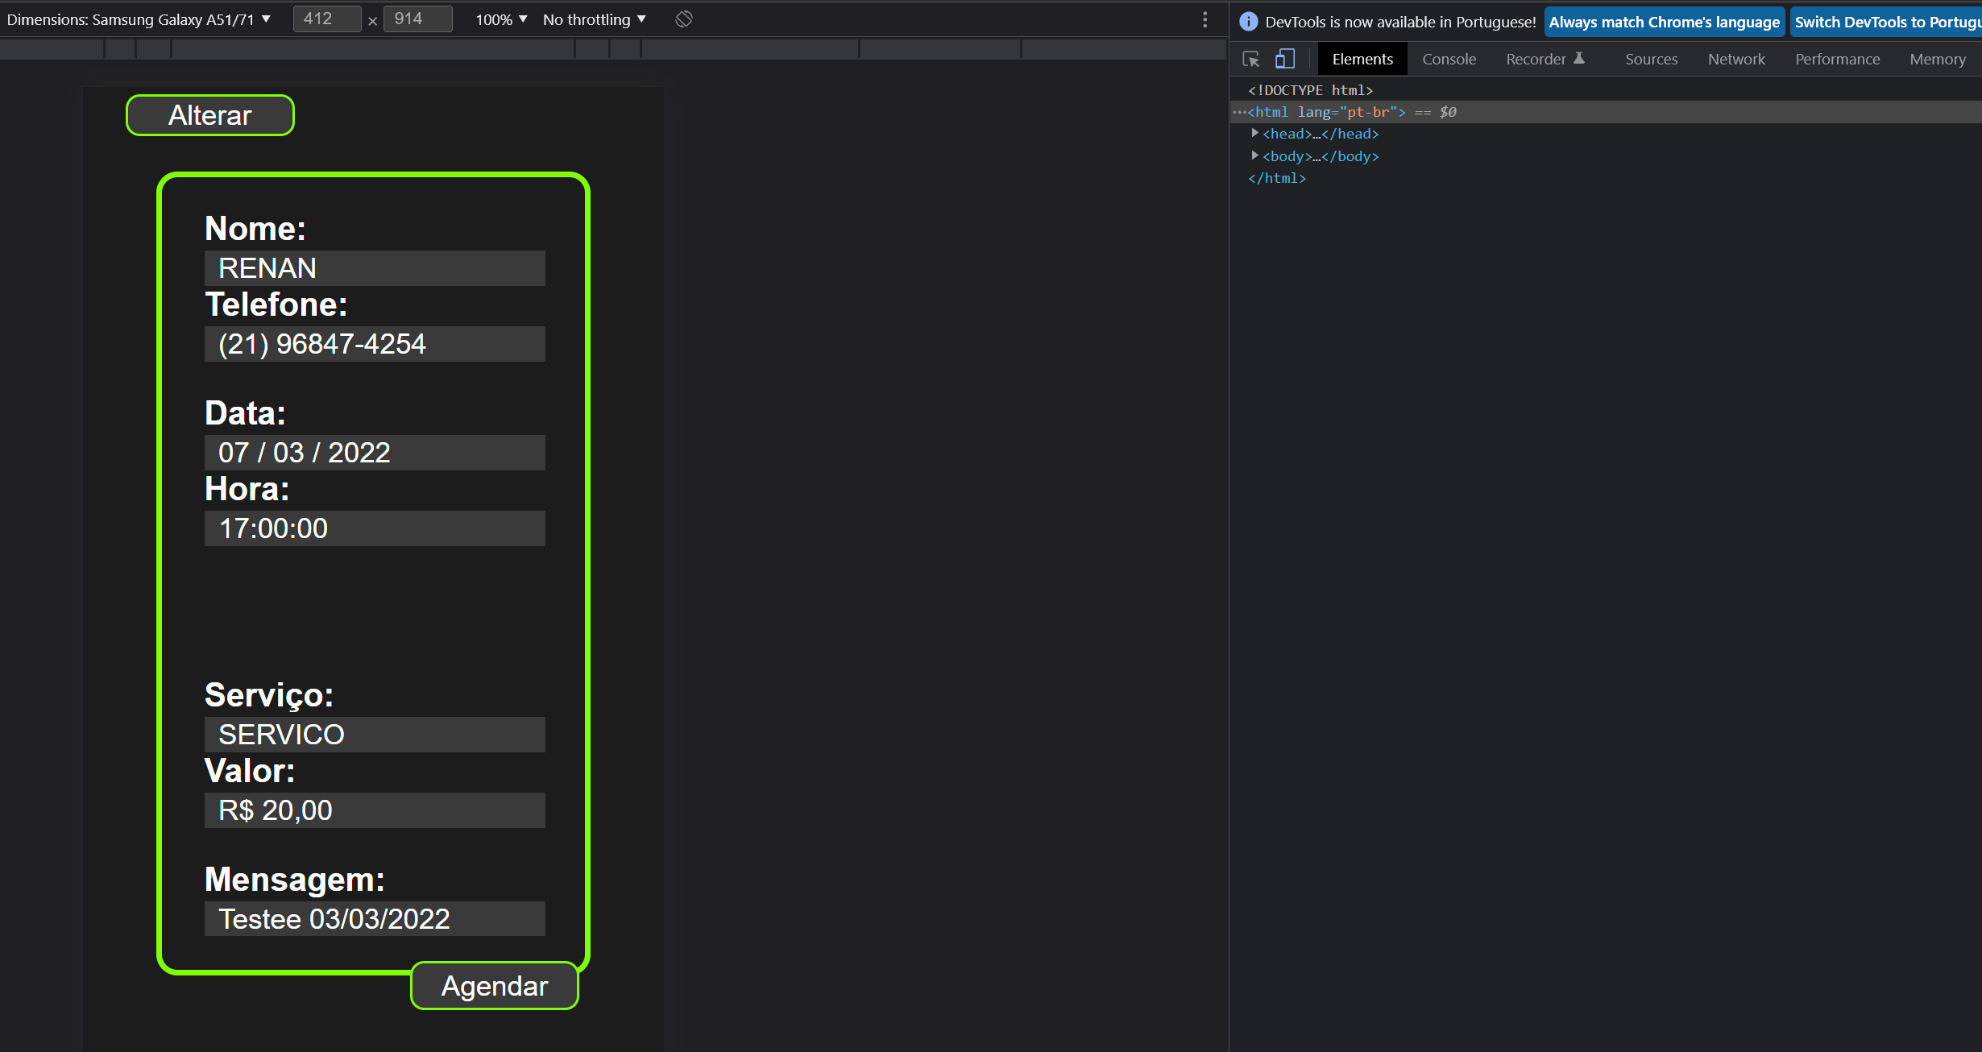Viewport: 1982px width, 1052px height.
Task: Open the Network panel
Action: point(1736,59)
